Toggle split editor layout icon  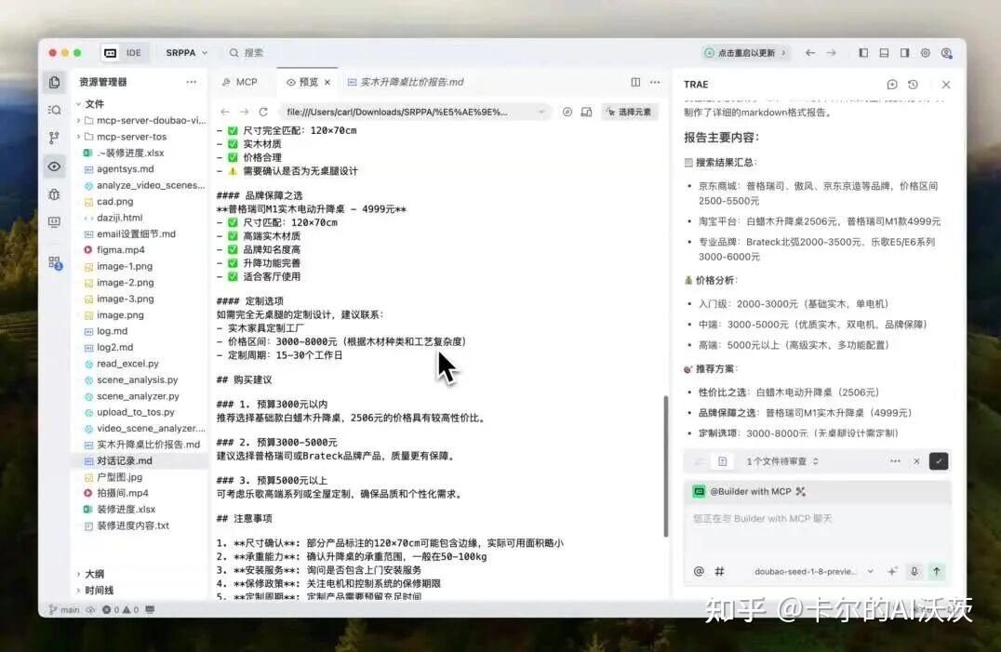pos(636,83)
